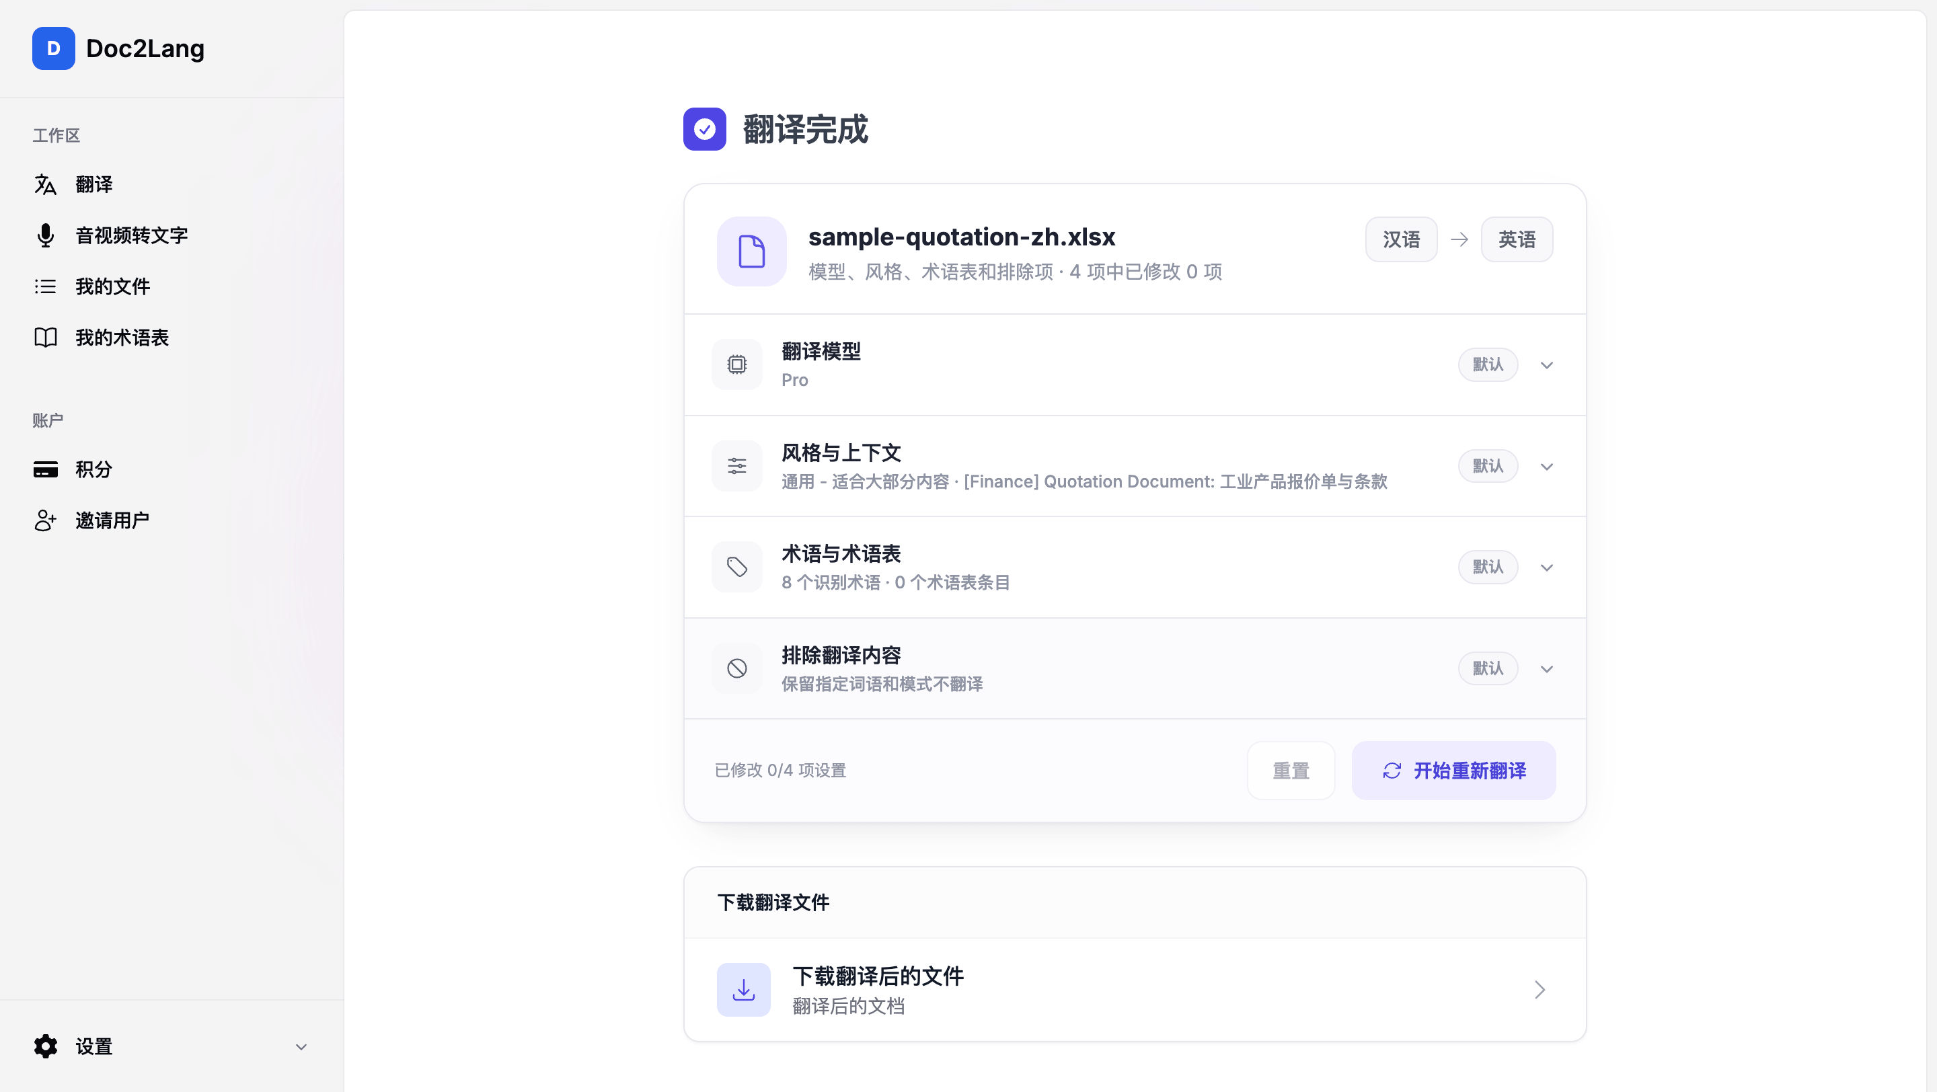This screenshot has width=1937, height=1092.
Task: Click the 账户 sidebar section label
Action: coord(48,420)
